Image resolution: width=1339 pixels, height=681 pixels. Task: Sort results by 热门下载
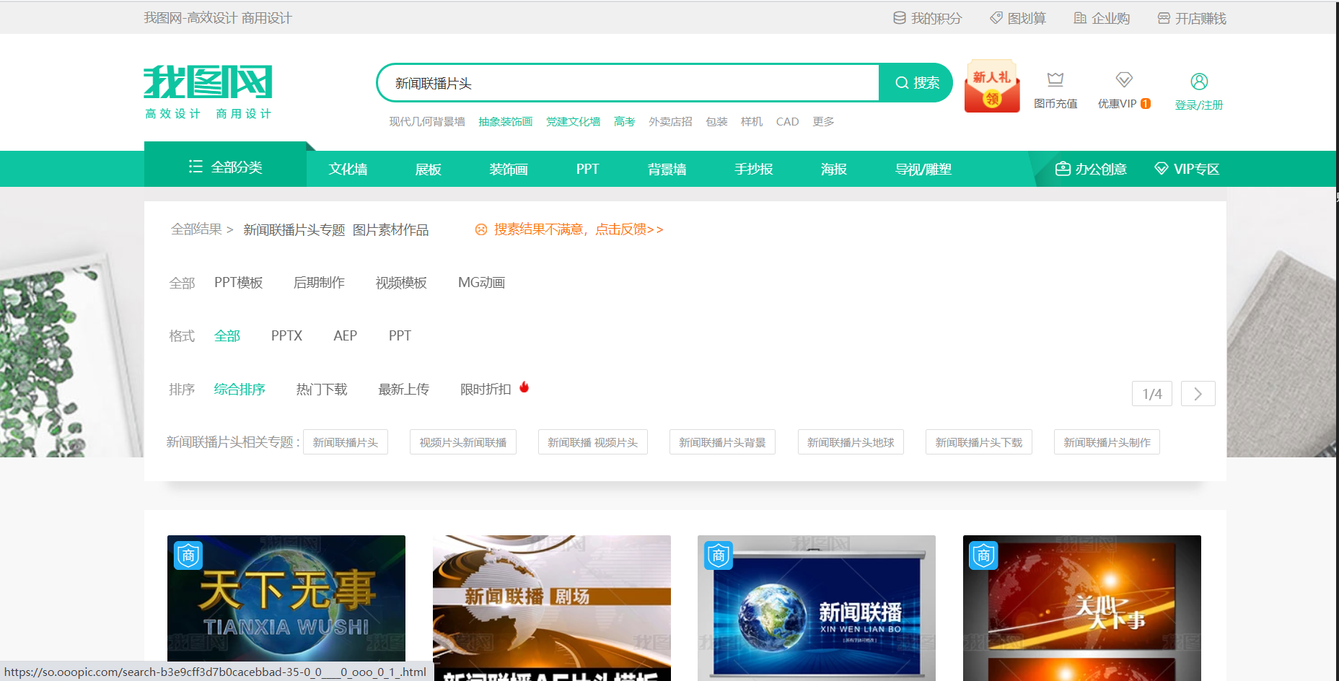pos(321,389)
